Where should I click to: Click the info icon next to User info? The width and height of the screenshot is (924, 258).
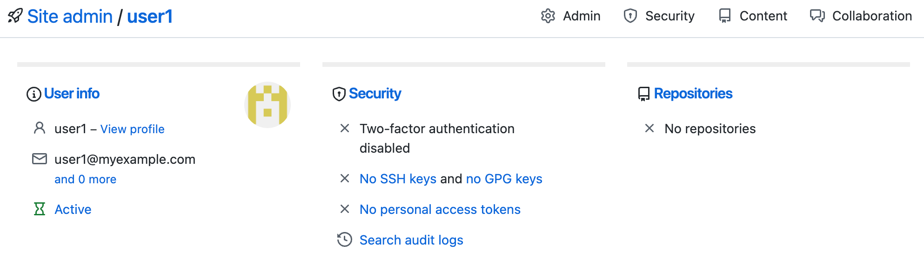(x=33, y=94)
